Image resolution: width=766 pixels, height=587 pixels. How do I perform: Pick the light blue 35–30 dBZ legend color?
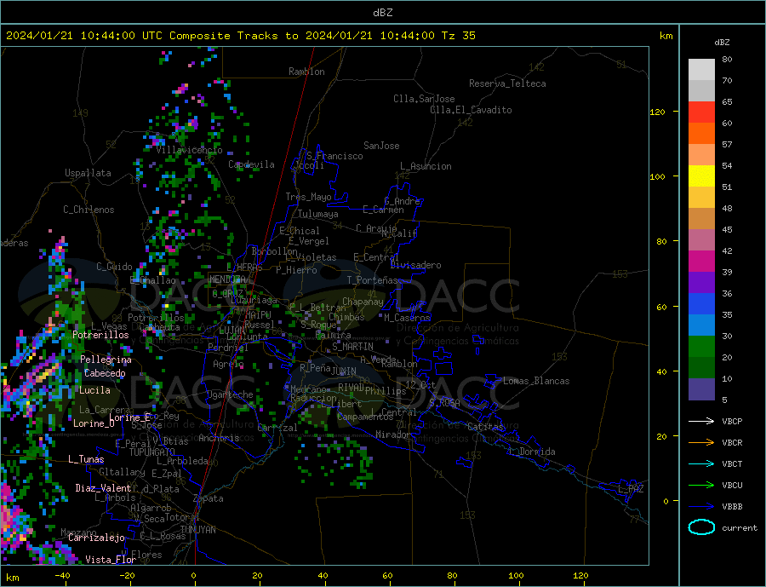click(701, 325)
